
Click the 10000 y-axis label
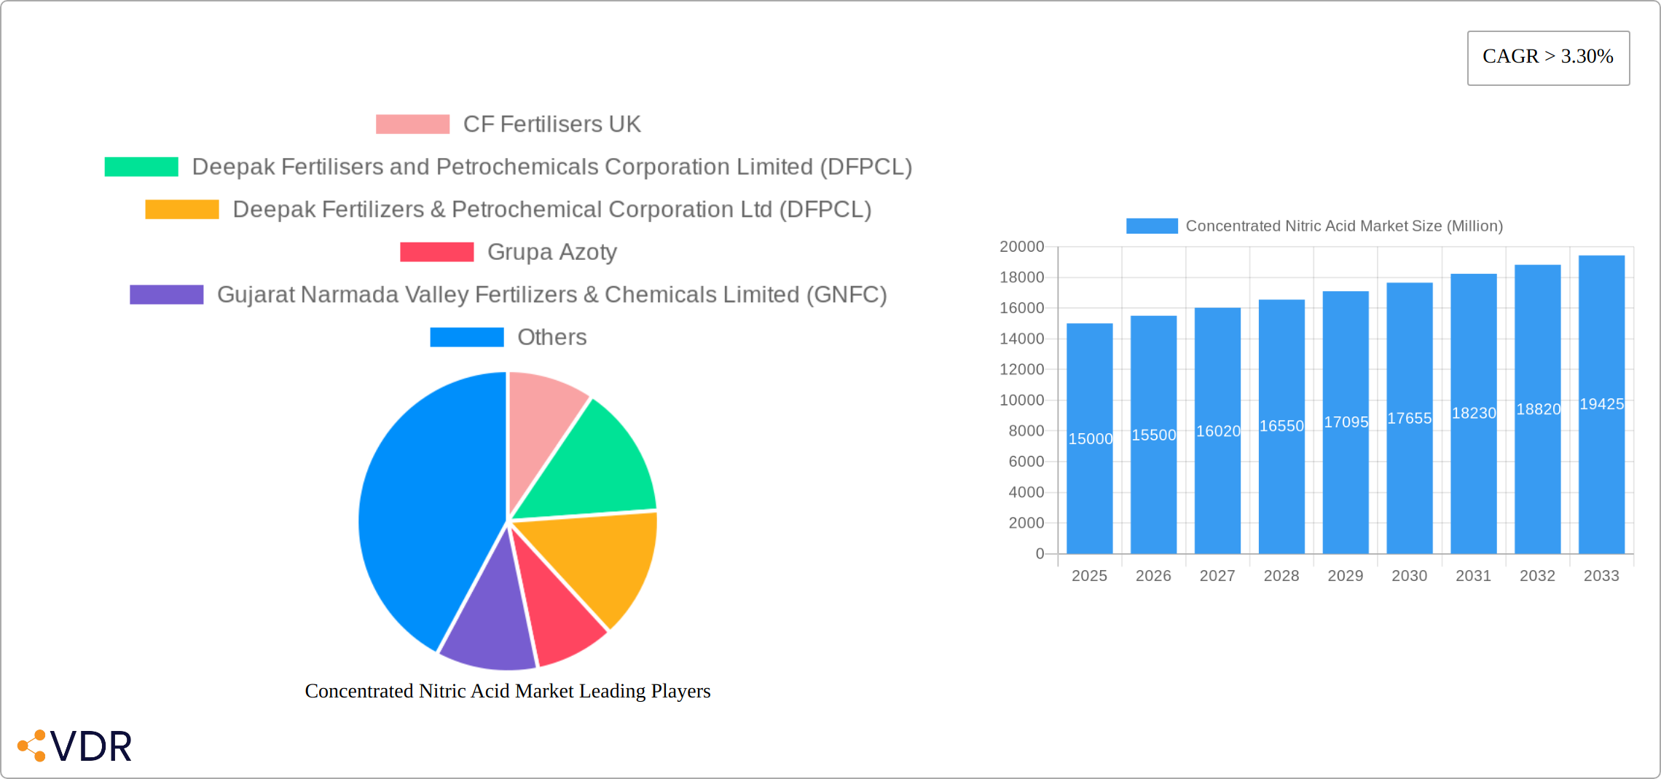(x=1022, y=400)
